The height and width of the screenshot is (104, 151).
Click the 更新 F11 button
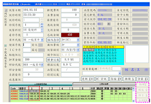pyautogui.click(x=88, y=79)
